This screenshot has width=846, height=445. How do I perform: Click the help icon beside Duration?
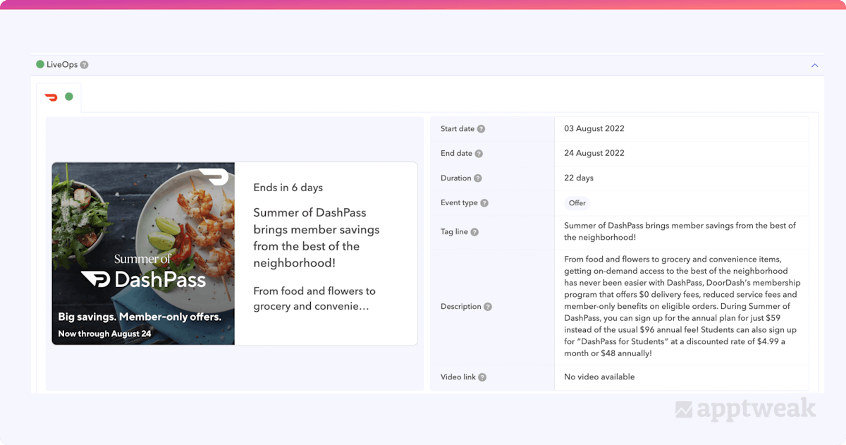point(477,178)
